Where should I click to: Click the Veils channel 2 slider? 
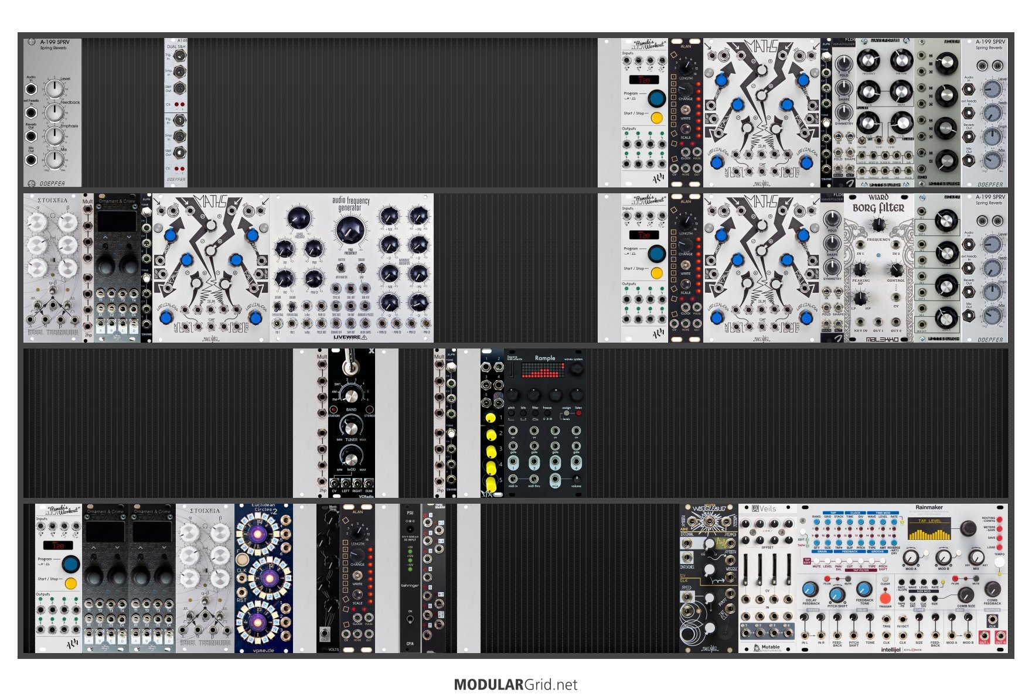760,569
